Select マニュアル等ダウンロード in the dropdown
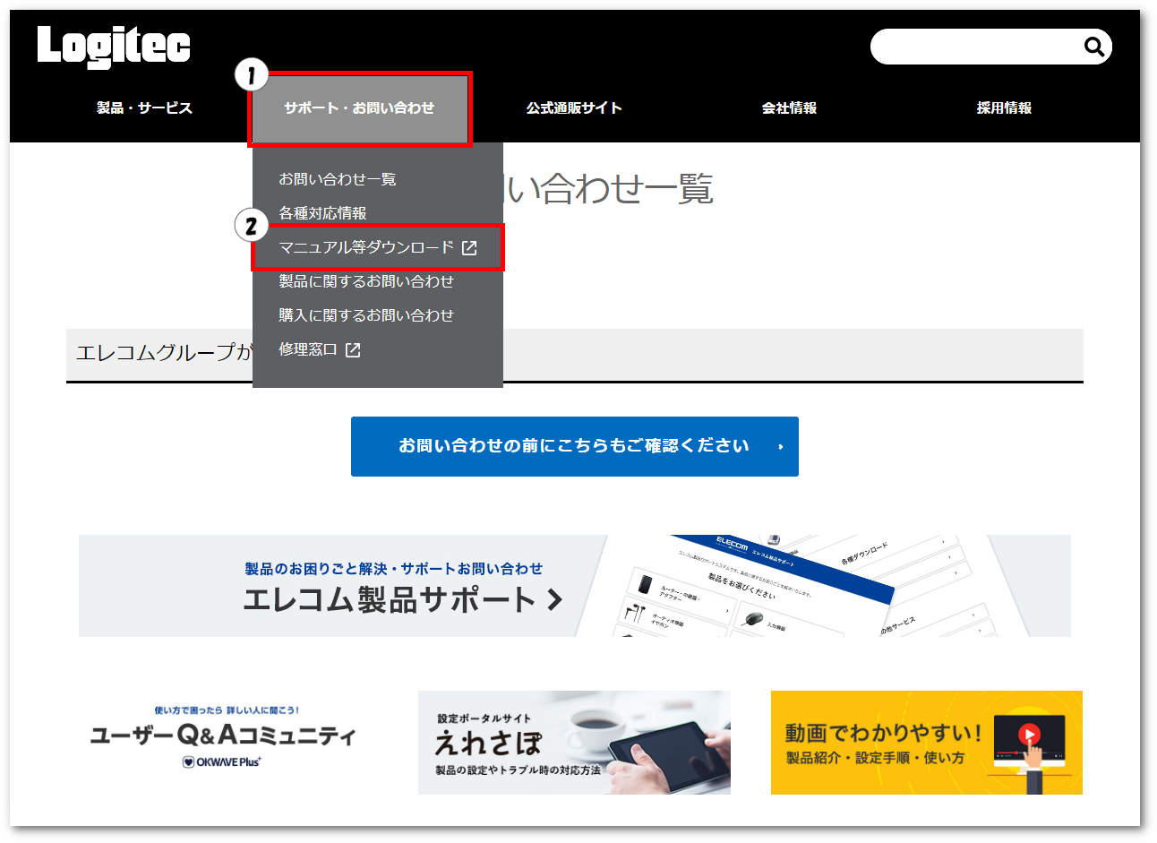Image resolution: width=1157 pixels, height=843 pixels. (377, 247)
